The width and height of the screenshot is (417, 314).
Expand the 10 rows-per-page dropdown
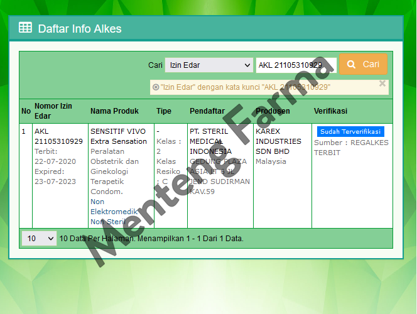[39, 239]
